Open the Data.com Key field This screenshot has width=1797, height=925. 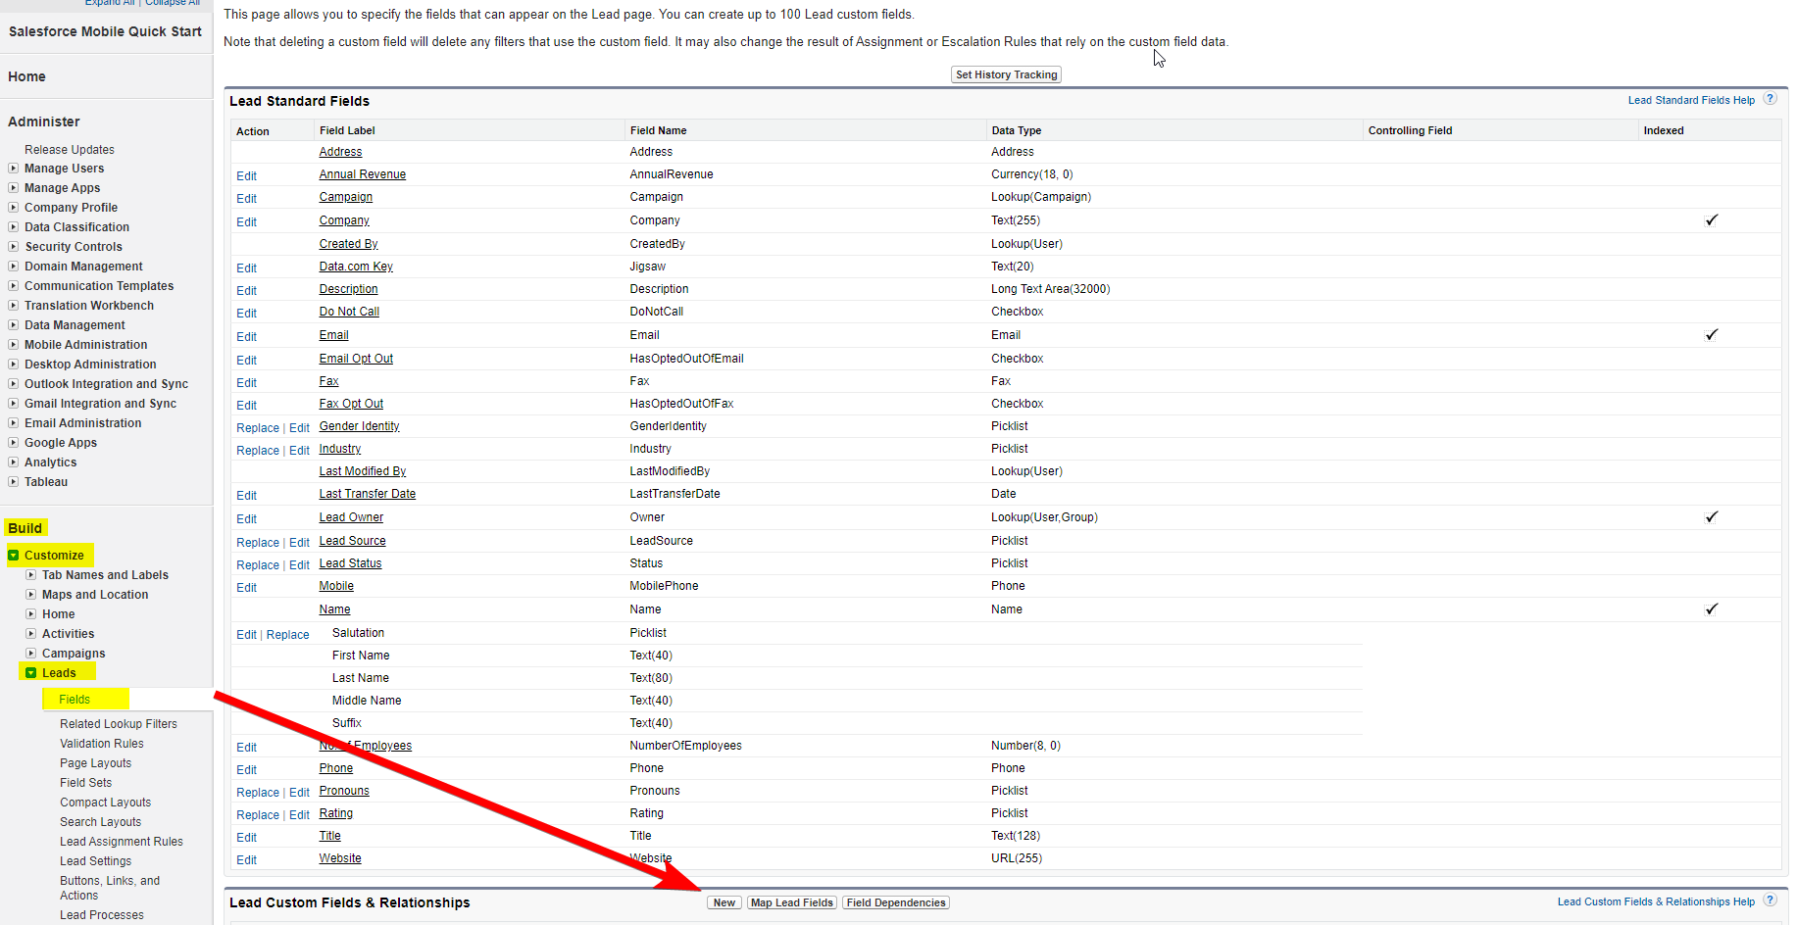[356, 267]
